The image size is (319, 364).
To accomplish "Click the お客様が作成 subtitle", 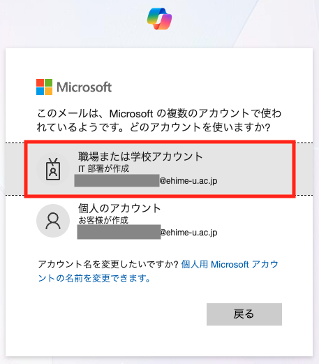I will pyautogui.click(x=103, y=220).
